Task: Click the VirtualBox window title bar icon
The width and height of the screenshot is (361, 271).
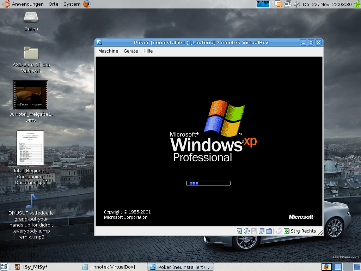Action: 99,42
